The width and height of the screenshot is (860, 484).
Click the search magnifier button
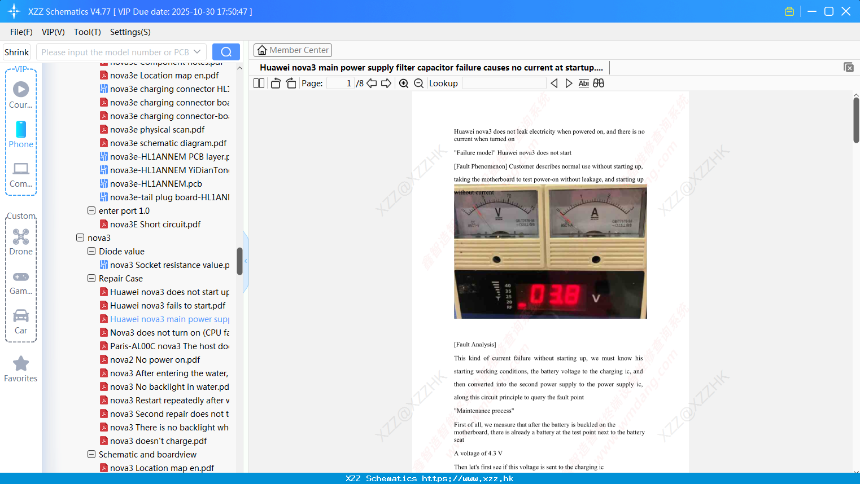(226, 52)
